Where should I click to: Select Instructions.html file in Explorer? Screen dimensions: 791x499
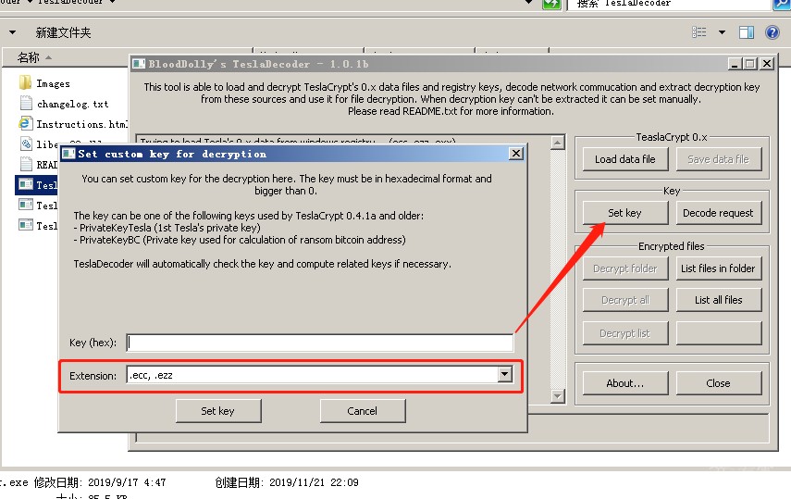[x=73, y=124]
